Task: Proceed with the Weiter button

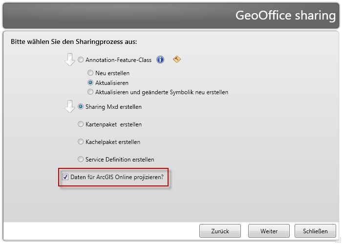Action: click(x=269, y=231)
